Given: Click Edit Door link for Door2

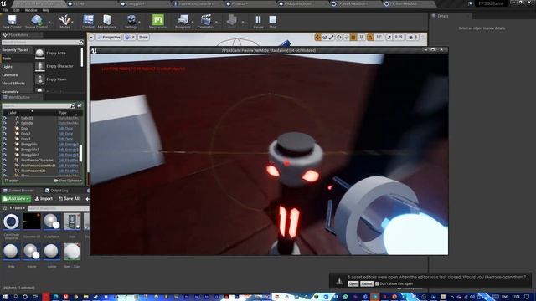Looking at the screenshot, I should click(65, 134).
